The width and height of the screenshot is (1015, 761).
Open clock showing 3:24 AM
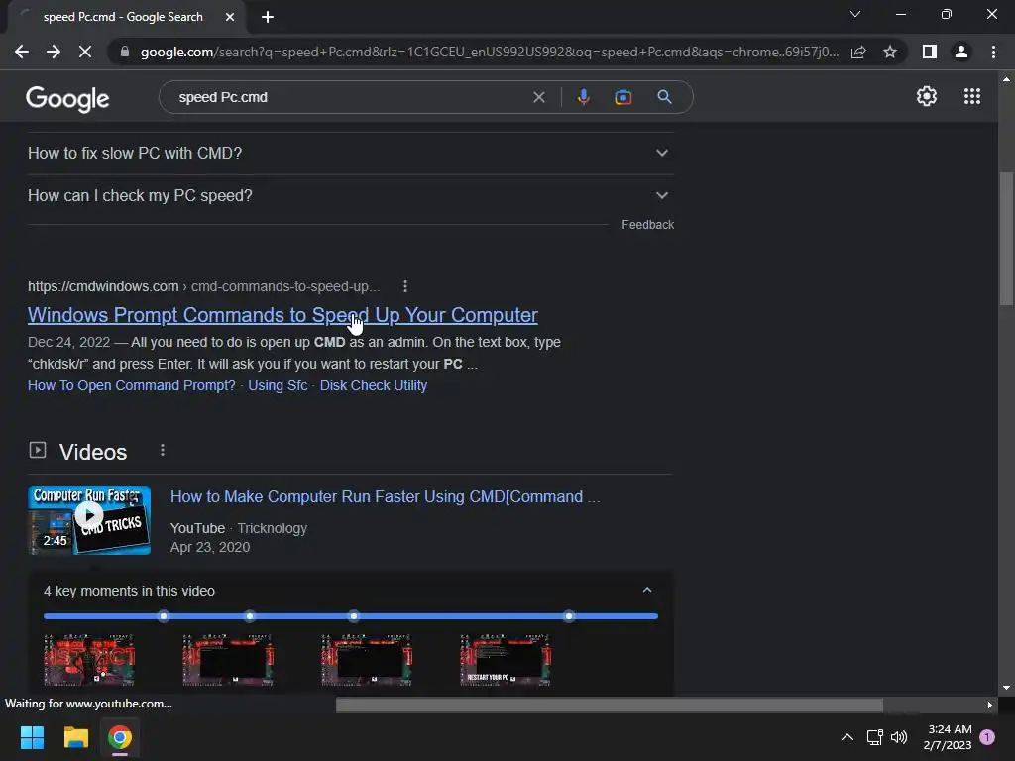point(947,737)
